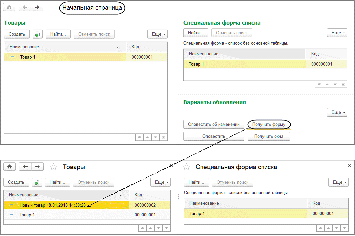355x236 pixels.
Task: Go to home in the Начальная страница window
Action: [9, 7]
